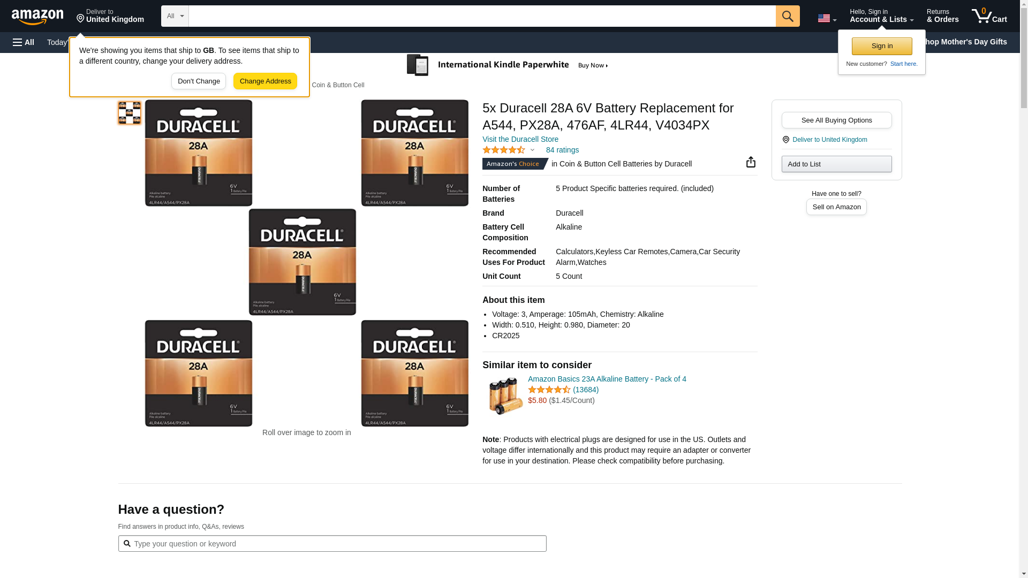Expand the Account & Lists dropdown
The height and width of the screenshot is (578, 1028).
click(881, 16)
